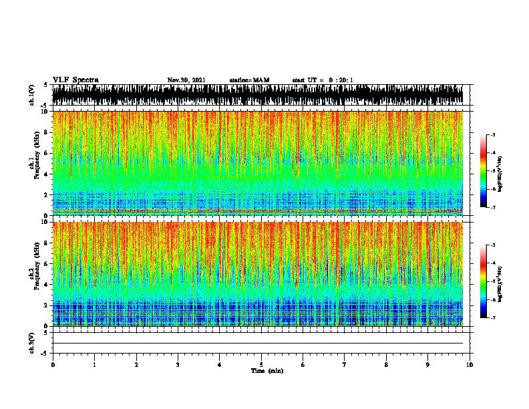The width and height of the screenshot is (529, 409).
Task: Click the time axis tick label '6'
Action: (303, 365)
